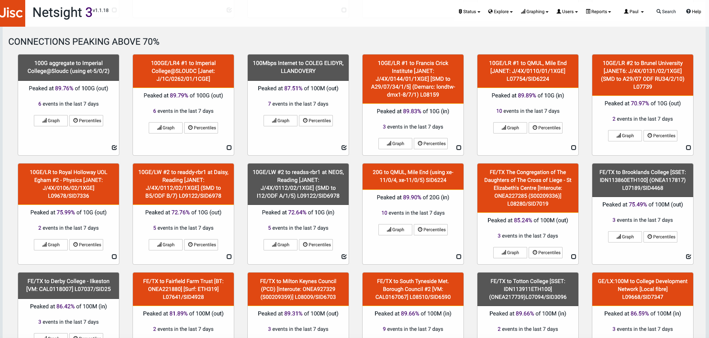Screen dimensions: 709x338
Task: Show Graph for 100G aggregate to Imperial College
Action: click(x=51, y=121)
